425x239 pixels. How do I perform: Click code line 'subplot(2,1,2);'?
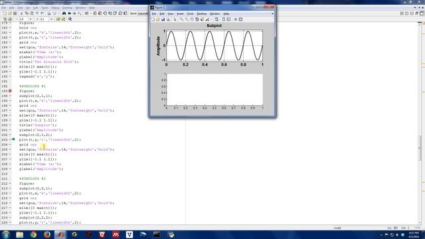(x=35, y=135)
